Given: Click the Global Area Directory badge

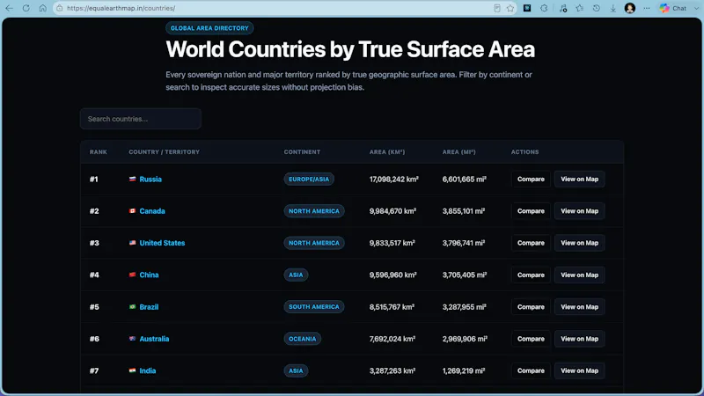Looking at the screenshot, I should coord(209,28).
